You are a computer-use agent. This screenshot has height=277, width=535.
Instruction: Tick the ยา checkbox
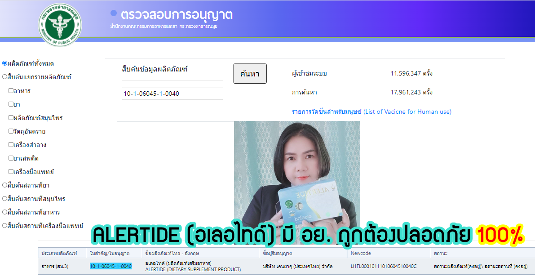tap(11, 104)
